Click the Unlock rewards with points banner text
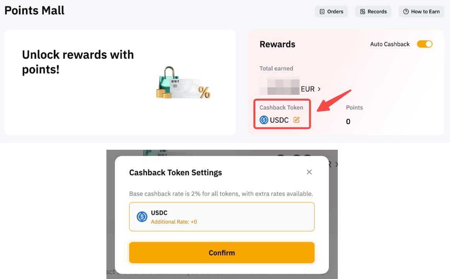The width and height of the screenshot is (450, 279). point(78,62)
